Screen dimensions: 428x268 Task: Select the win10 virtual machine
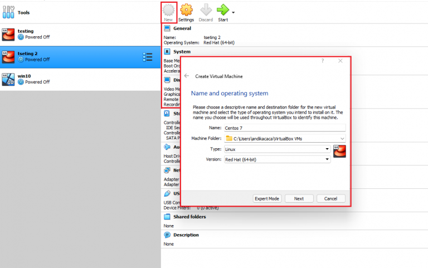tap(80, 80)
